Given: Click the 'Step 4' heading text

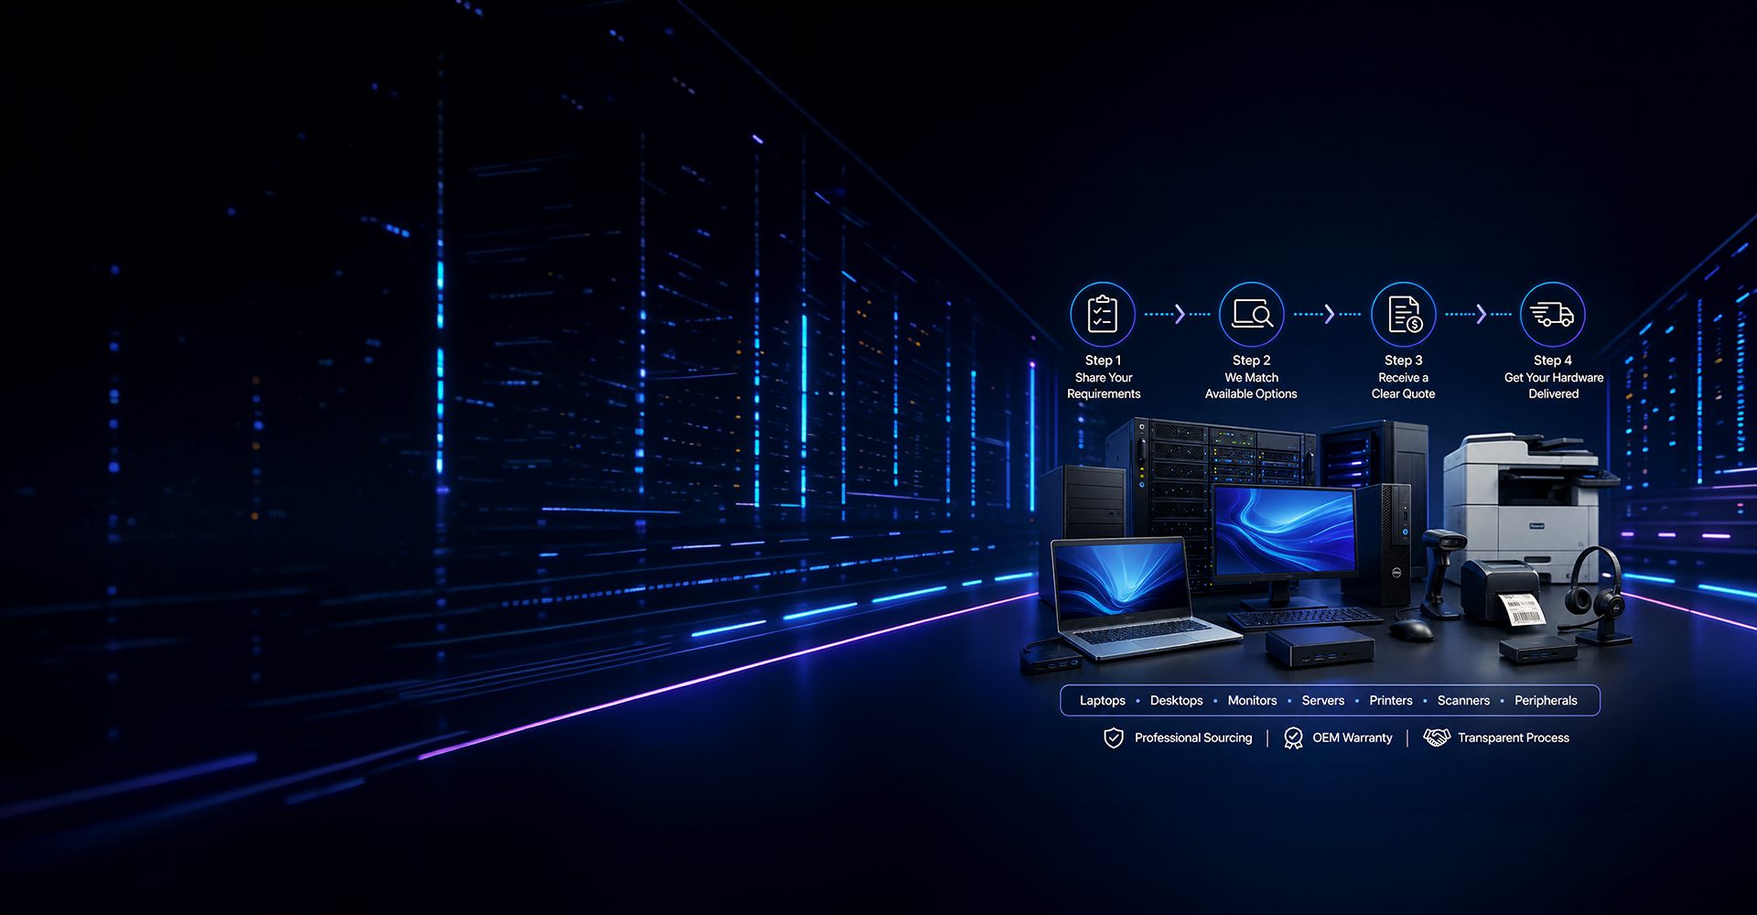Looking at the screenshot, I should (x=1553, y=361).
